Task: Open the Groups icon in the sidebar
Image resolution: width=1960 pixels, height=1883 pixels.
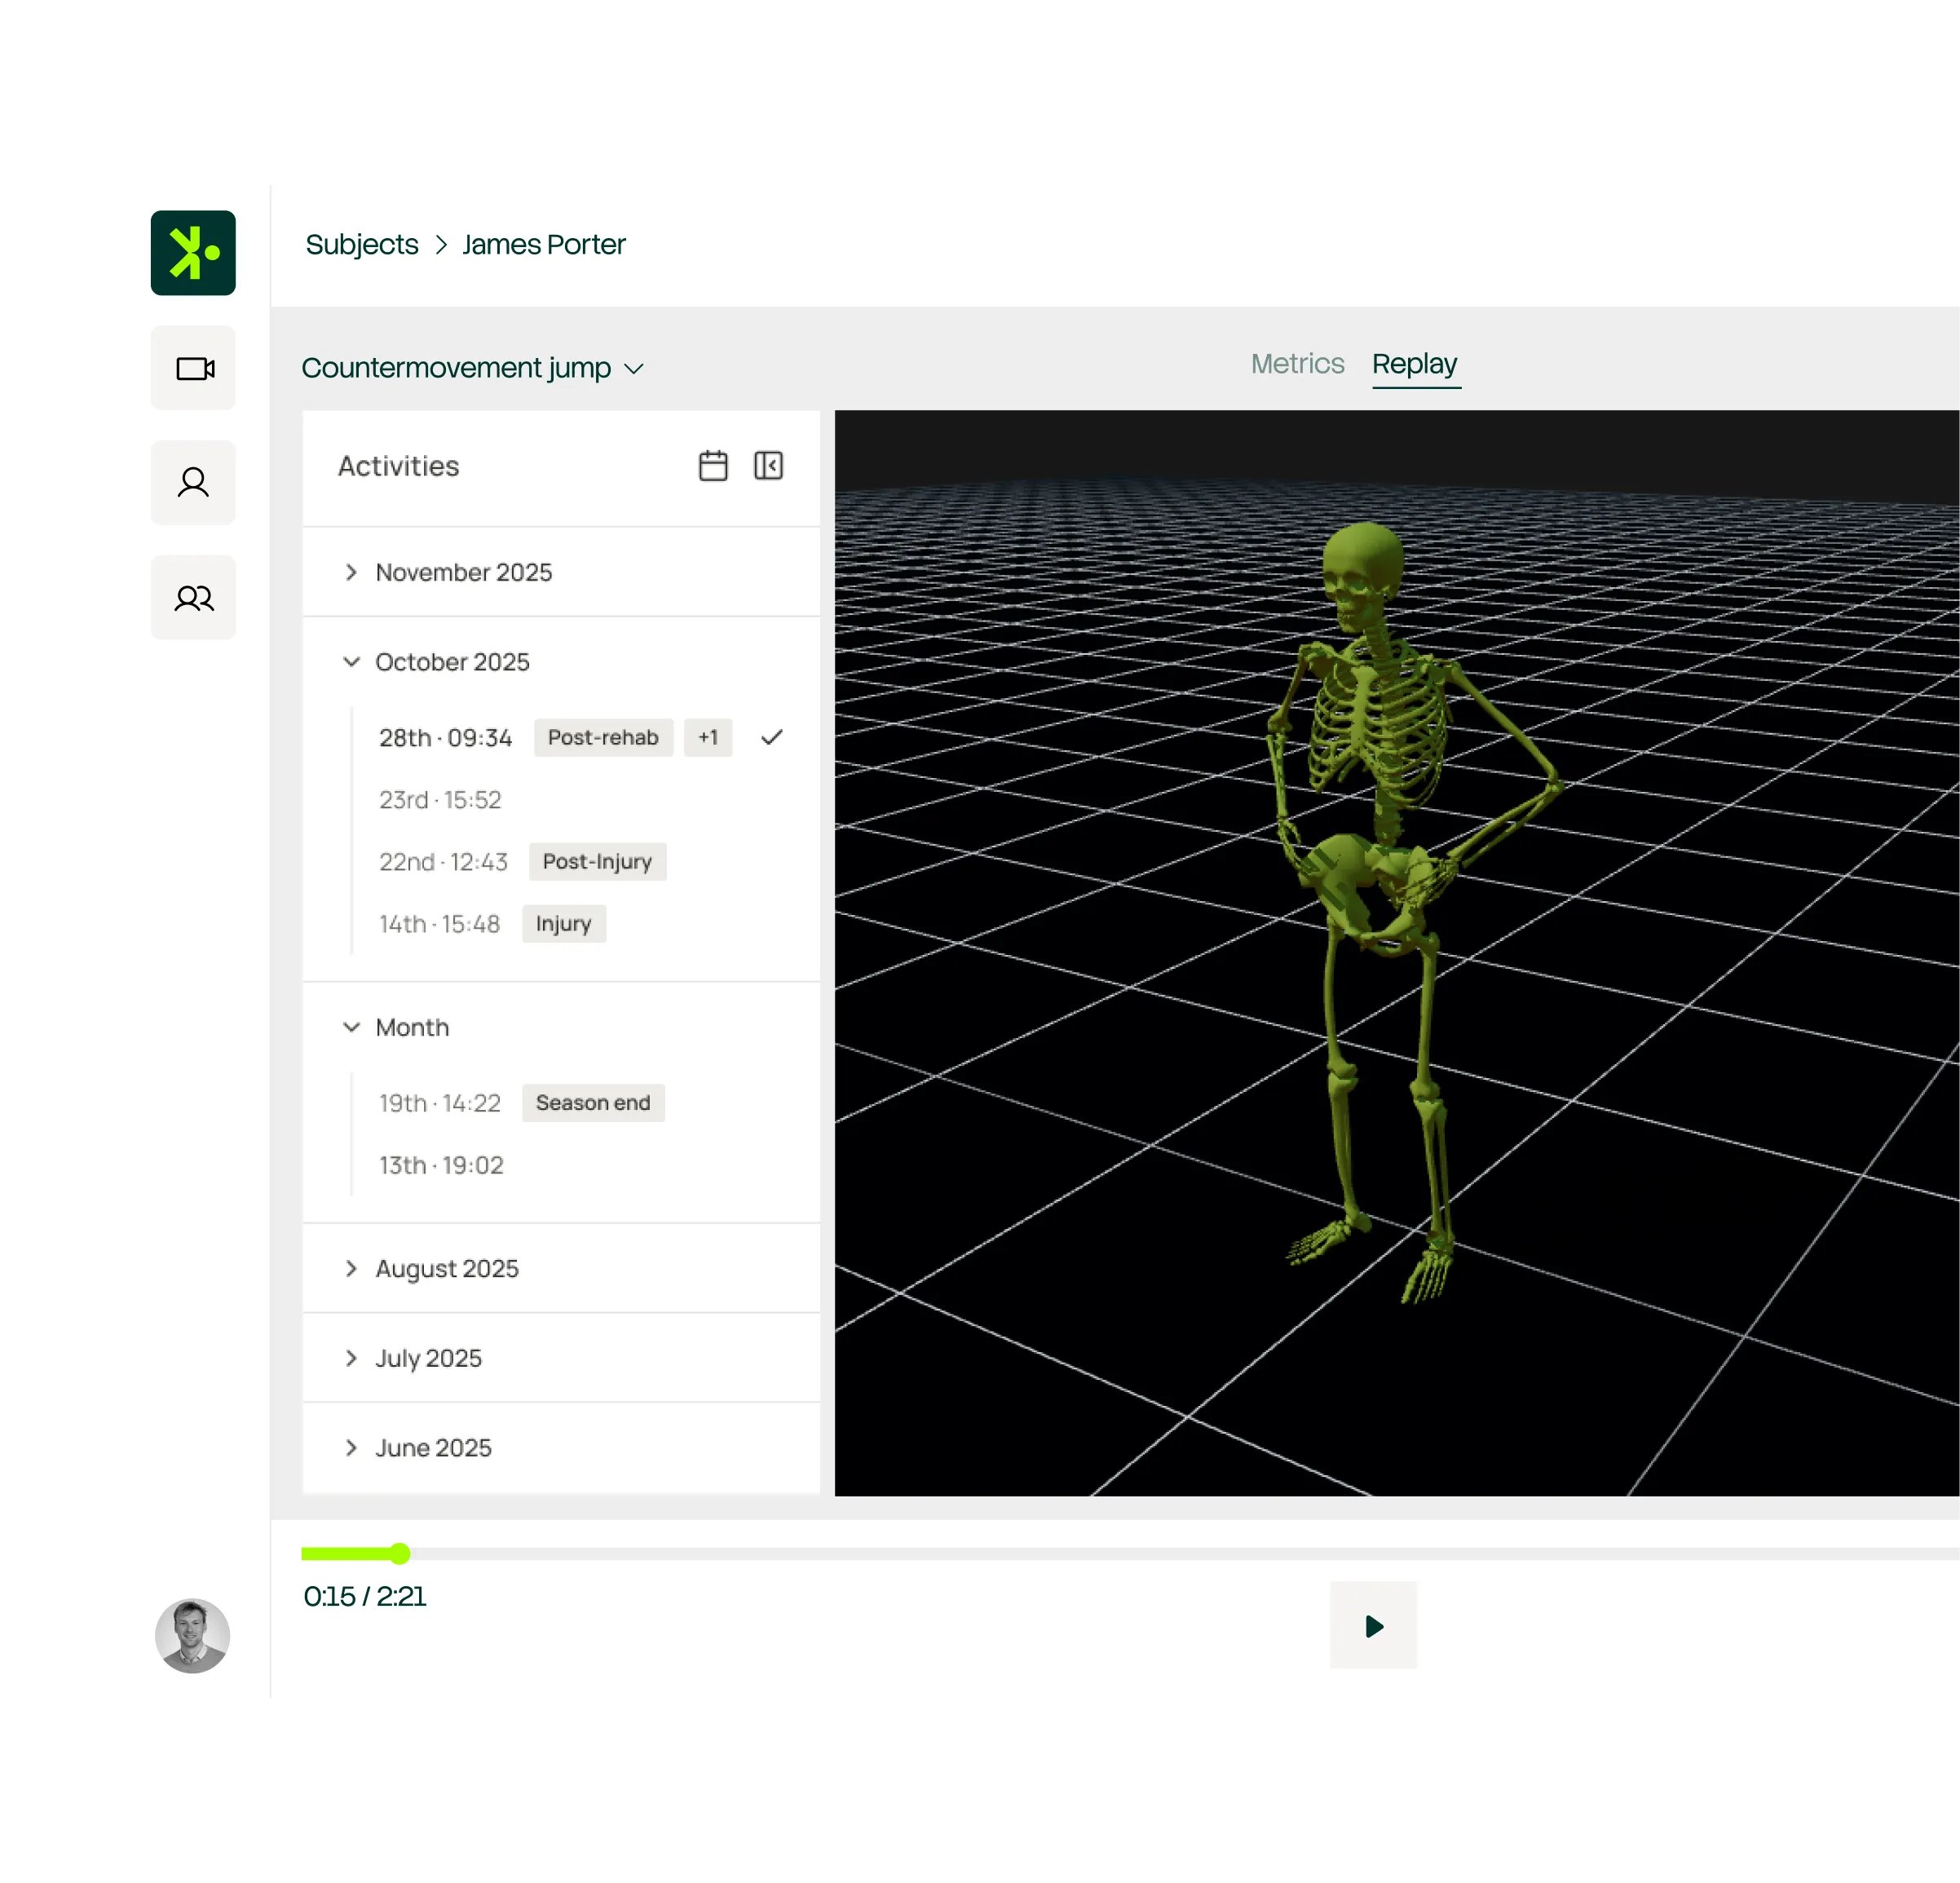Action: (193, 597)
